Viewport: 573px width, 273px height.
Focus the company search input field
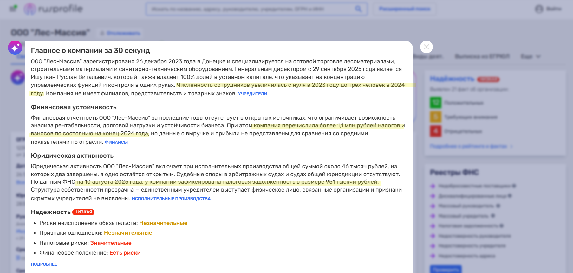coord(251,9)
